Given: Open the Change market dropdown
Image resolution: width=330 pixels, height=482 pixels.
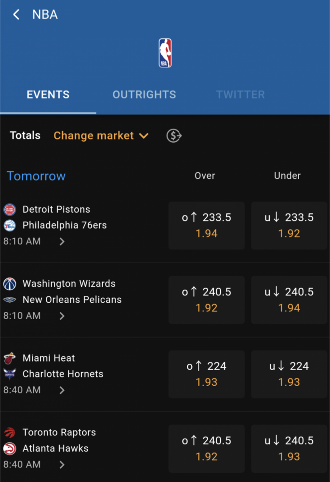Looking at the screenshot, I should (x=101, y=135).
